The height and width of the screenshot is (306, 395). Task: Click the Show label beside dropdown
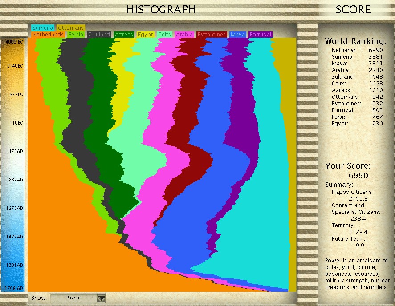tap(38, 298)
